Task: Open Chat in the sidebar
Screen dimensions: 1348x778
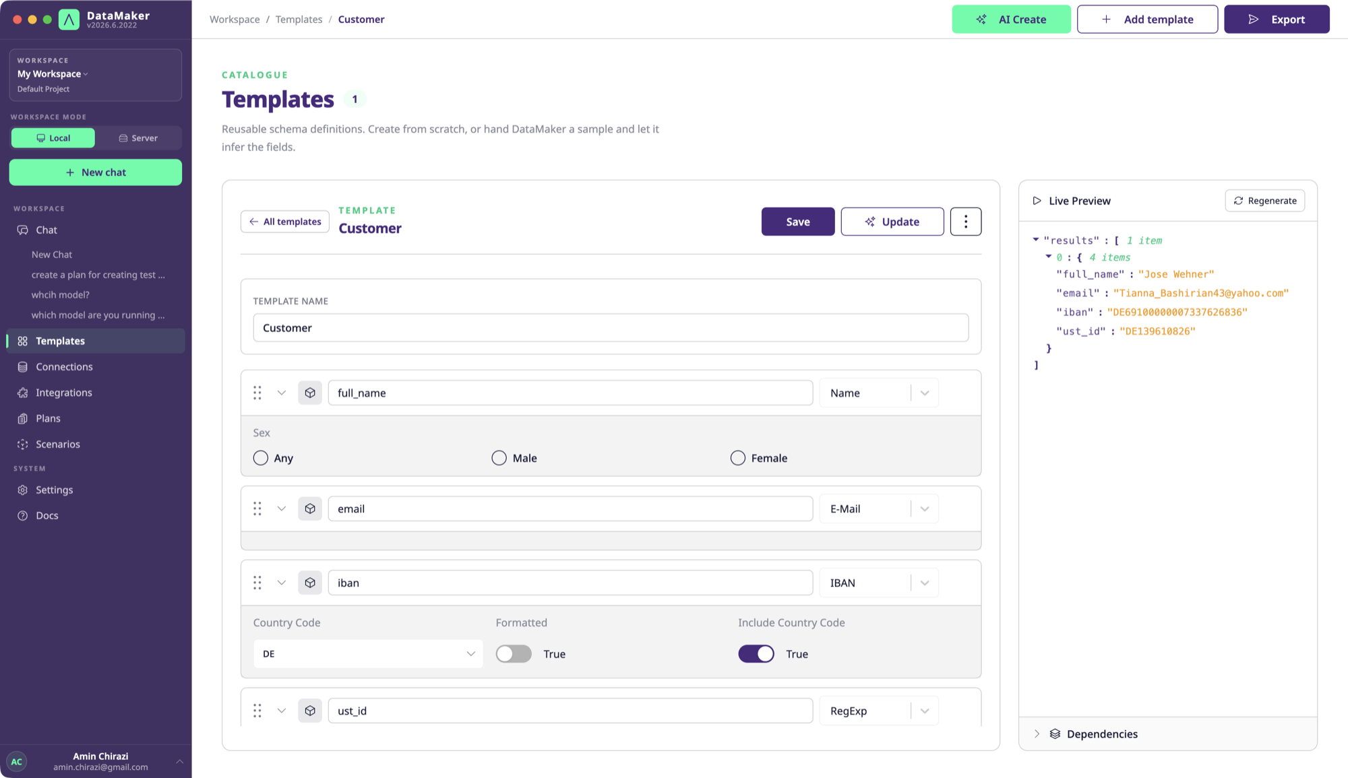Action: pos(96,230)
